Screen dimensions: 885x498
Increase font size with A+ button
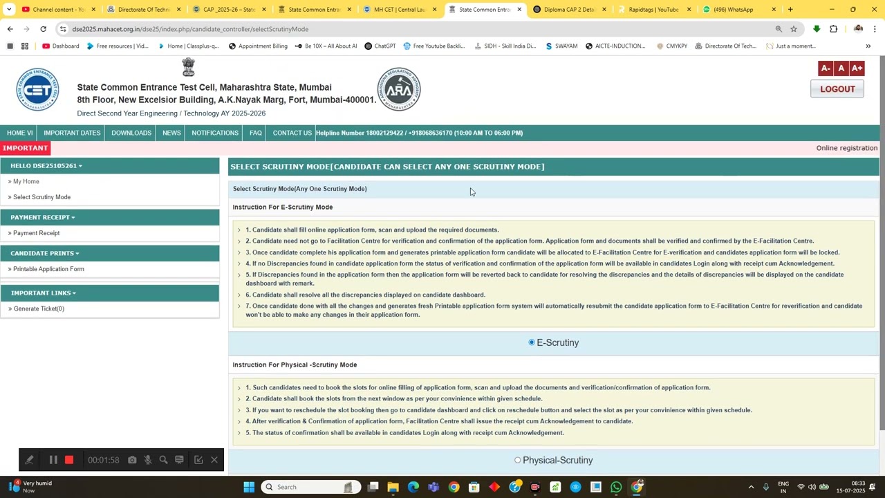pos(857,68)
